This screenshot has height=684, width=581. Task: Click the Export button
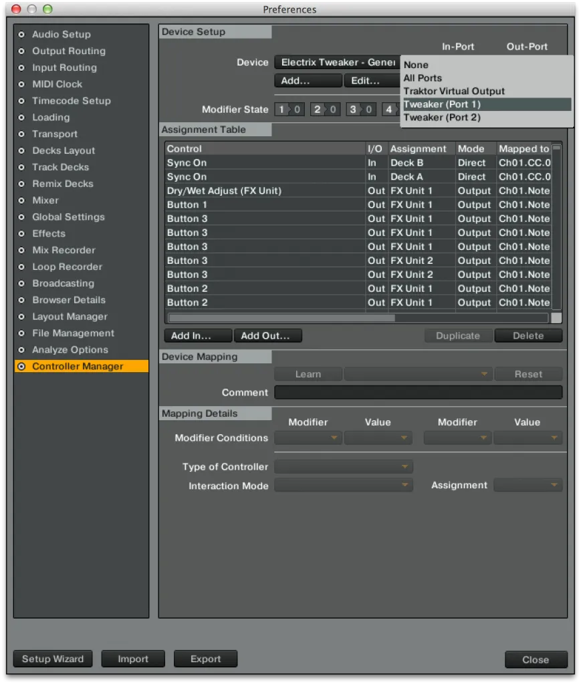(206, 659)
